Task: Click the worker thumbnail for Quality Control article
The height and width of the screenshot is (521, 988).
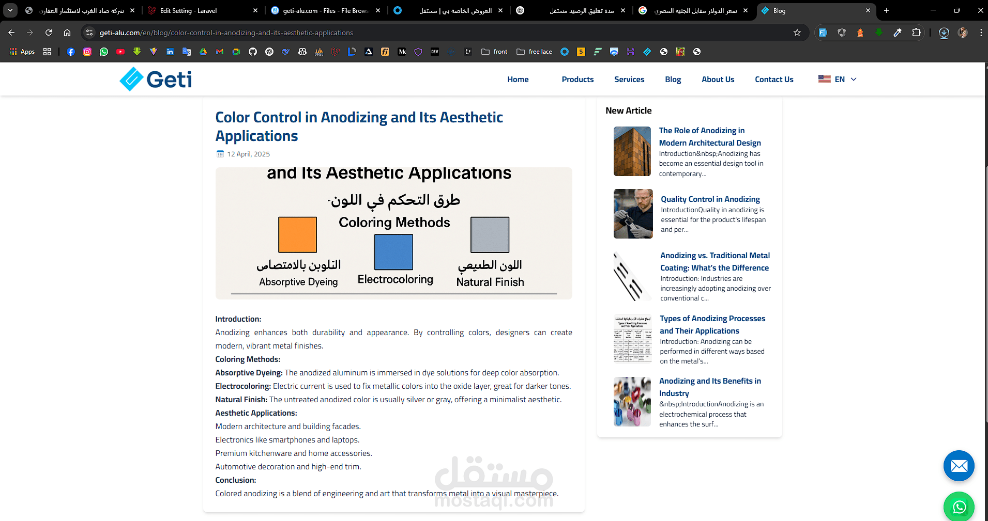Action: coord(633,214)
